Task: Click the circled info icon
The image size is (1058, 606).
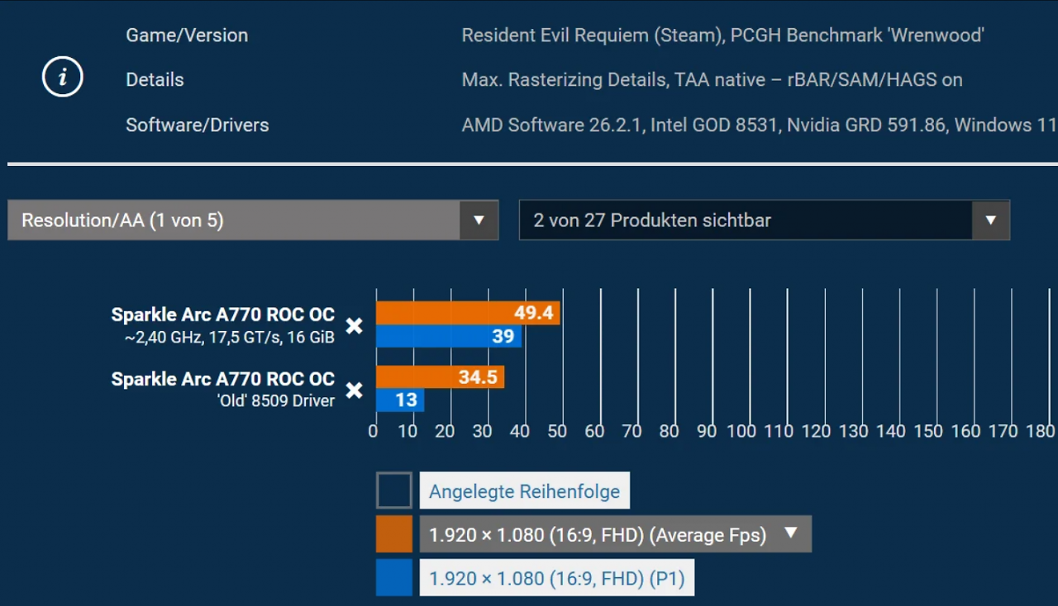Action: (63, 78)
